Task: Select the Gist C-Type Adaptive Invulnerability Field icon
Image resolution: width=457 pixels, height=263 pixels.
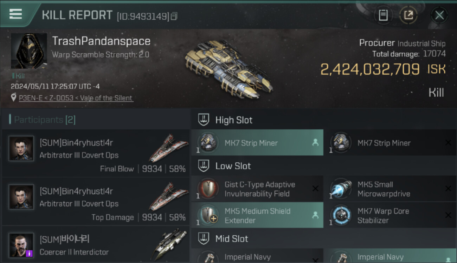Action: (x=208, y=189)
